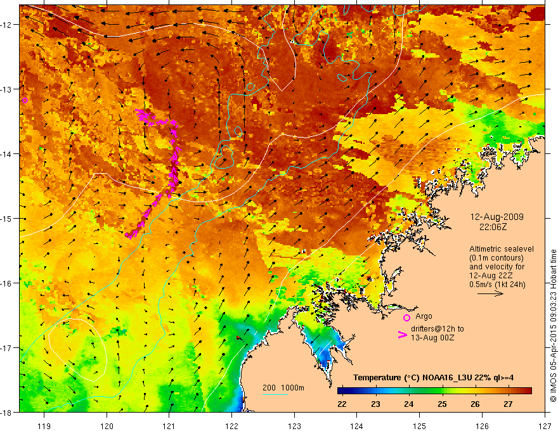Click longitude axis label 125

[x=420, y=426]
